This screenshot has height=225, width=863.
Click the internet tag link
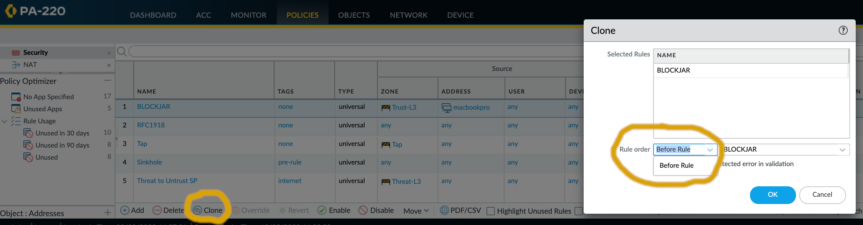(290, 181)
